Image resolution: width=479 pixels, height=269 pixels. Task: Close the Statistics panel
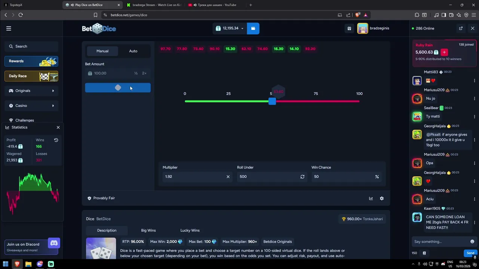click(x=58, y=127)
